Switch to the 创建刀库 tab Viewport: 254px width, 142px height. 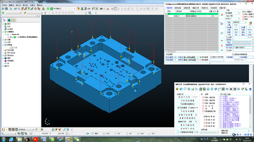(x=222, y=8)
